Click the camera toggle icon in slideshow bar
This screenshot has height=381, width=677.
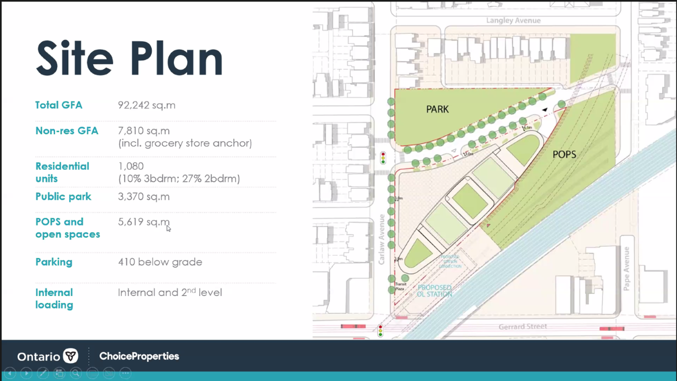(x=108, y=373)
